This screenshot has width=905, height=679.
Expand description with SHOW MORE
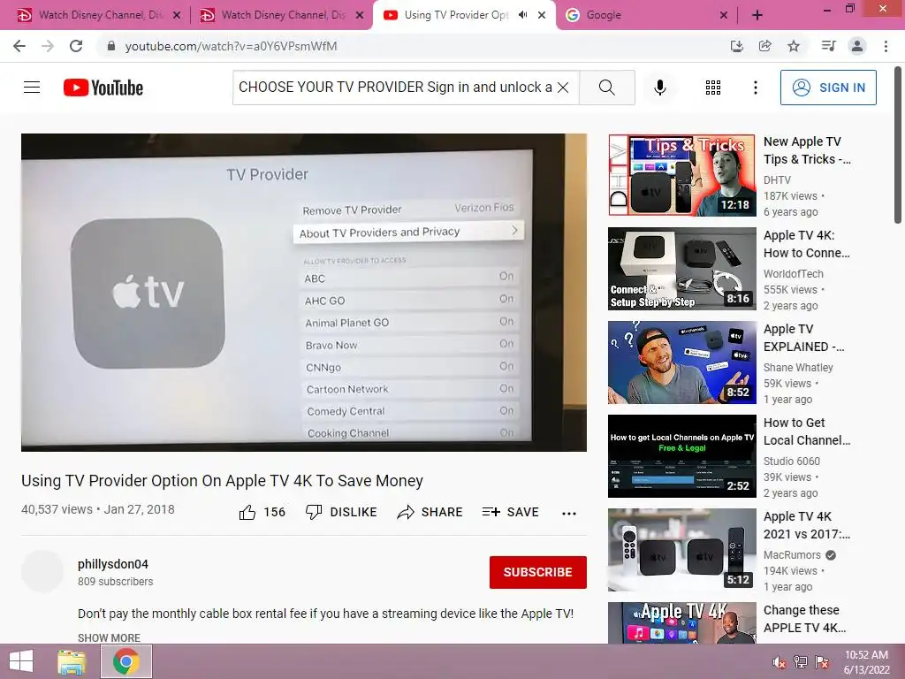(x=109, y=637)
